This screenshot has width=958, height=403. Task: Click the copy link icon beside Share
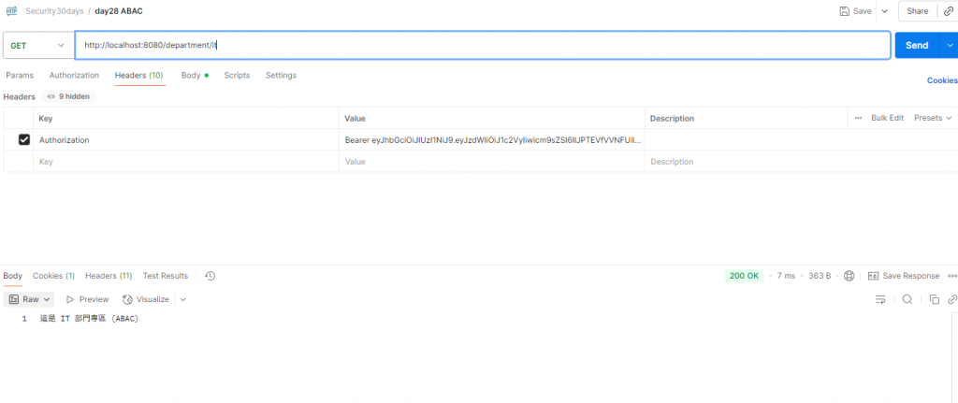[949, 11]
